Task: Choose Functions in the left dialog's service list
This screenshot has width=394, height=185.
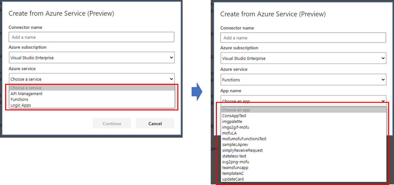Action: [x=92, y=100]
